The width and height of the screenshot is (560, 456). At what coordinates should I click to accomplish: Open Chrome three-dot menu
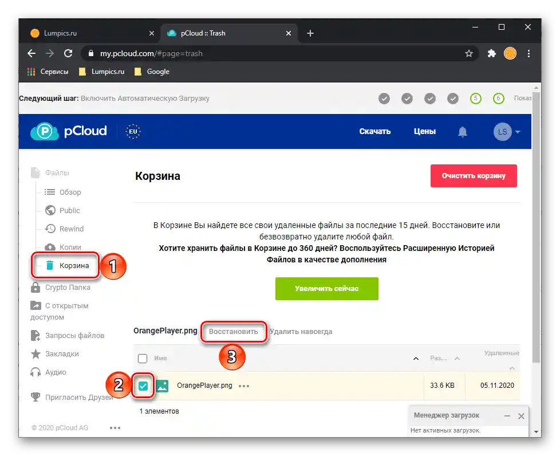click(529, 54)
